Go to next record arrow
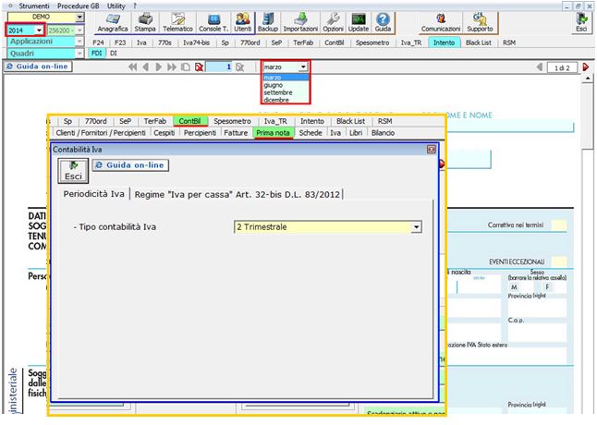Viewport: 597px width, 425px height. (x=158, y=67)
